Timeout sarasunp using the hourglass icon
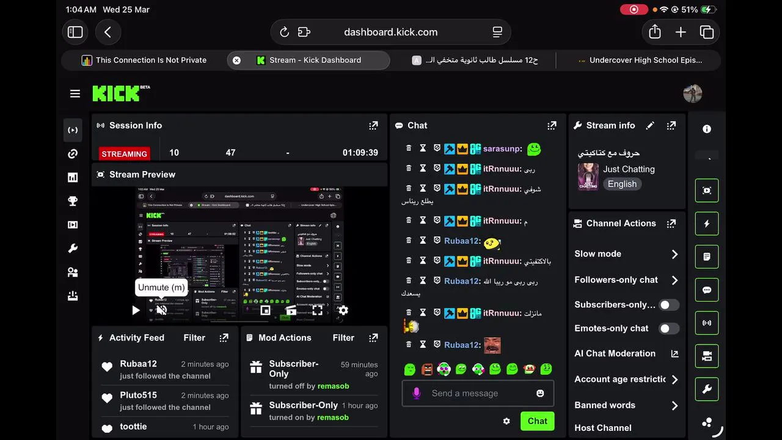 [x=423, y=148]
